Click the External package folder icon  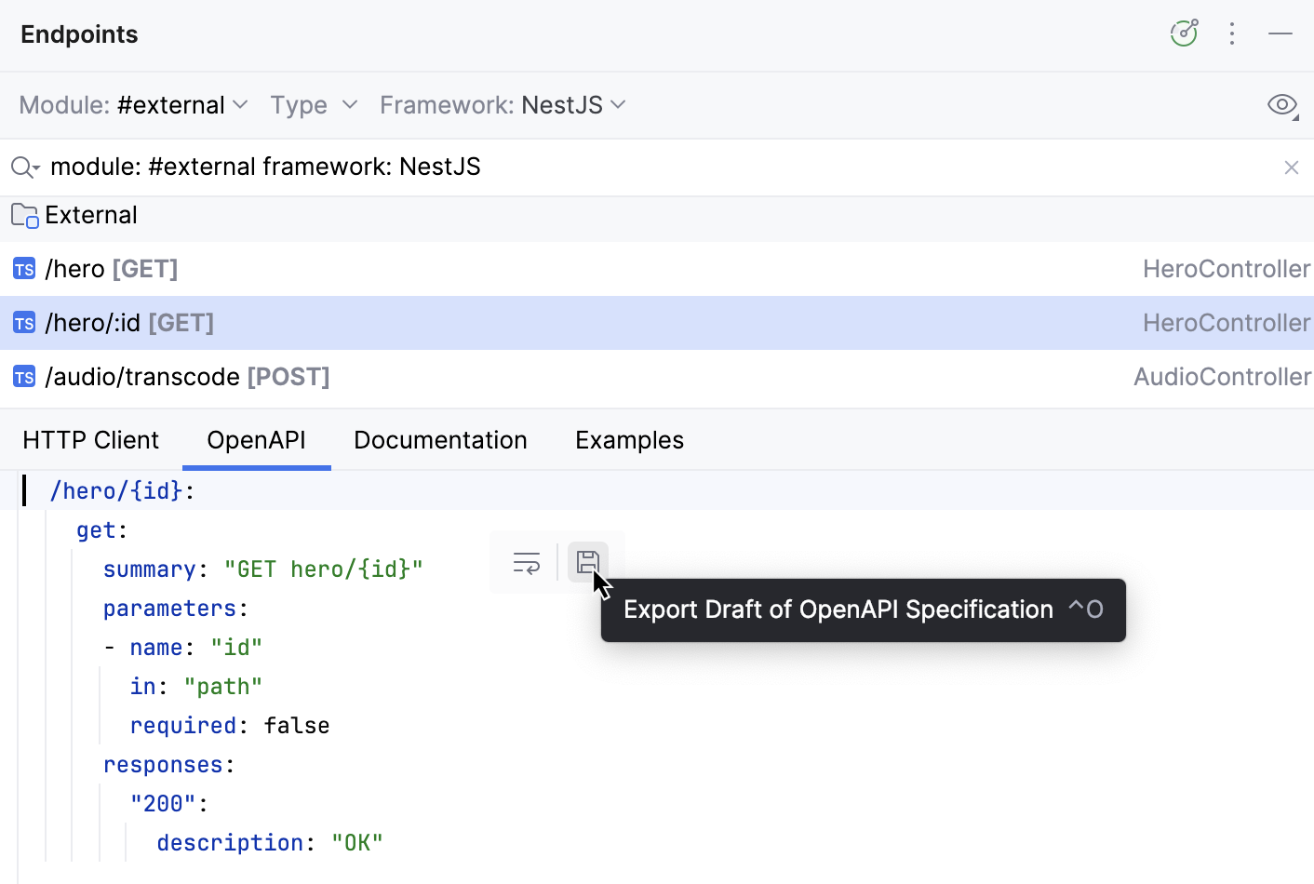pyautogui.click(x=23, y=215)
